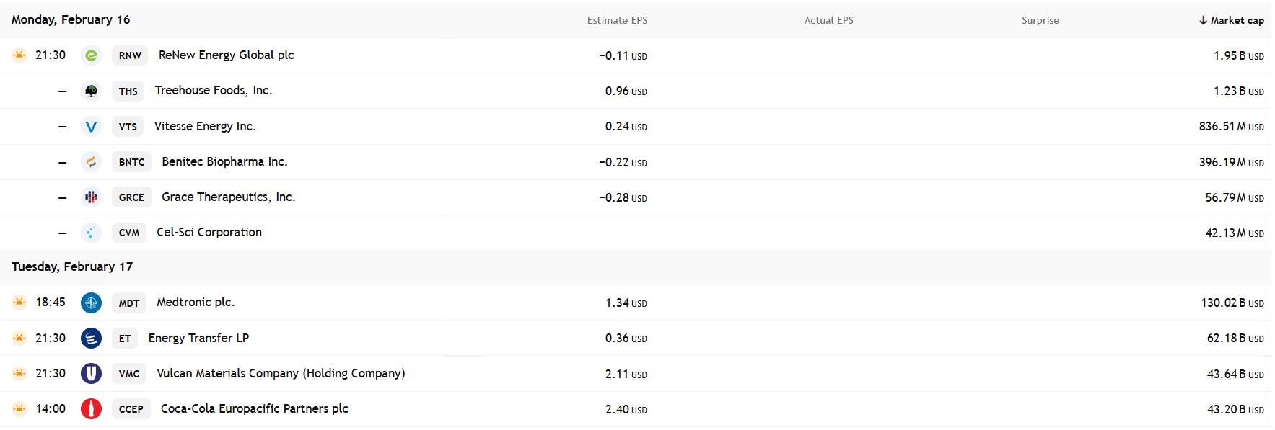This screenshot has height=430, width=1275.
Task: Click the Treehouse Foods tree logo
Action: coord(91,91)
